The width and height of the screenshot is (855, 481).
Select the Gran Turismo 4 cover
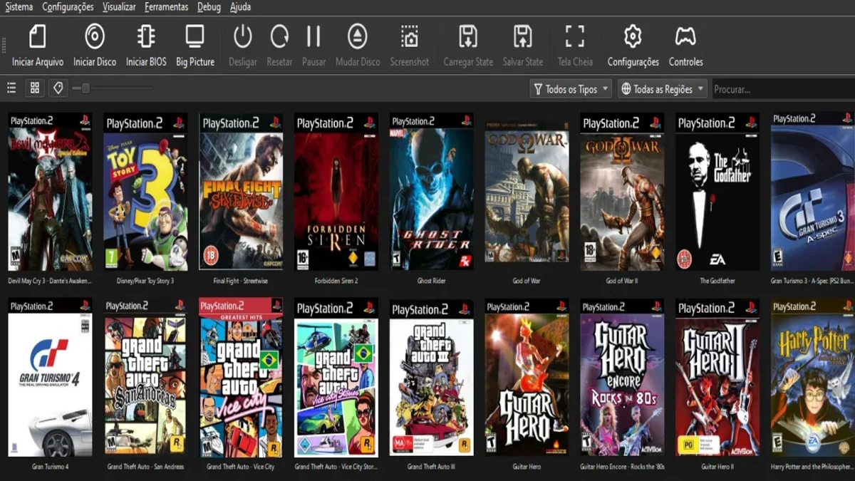[50, 378]
